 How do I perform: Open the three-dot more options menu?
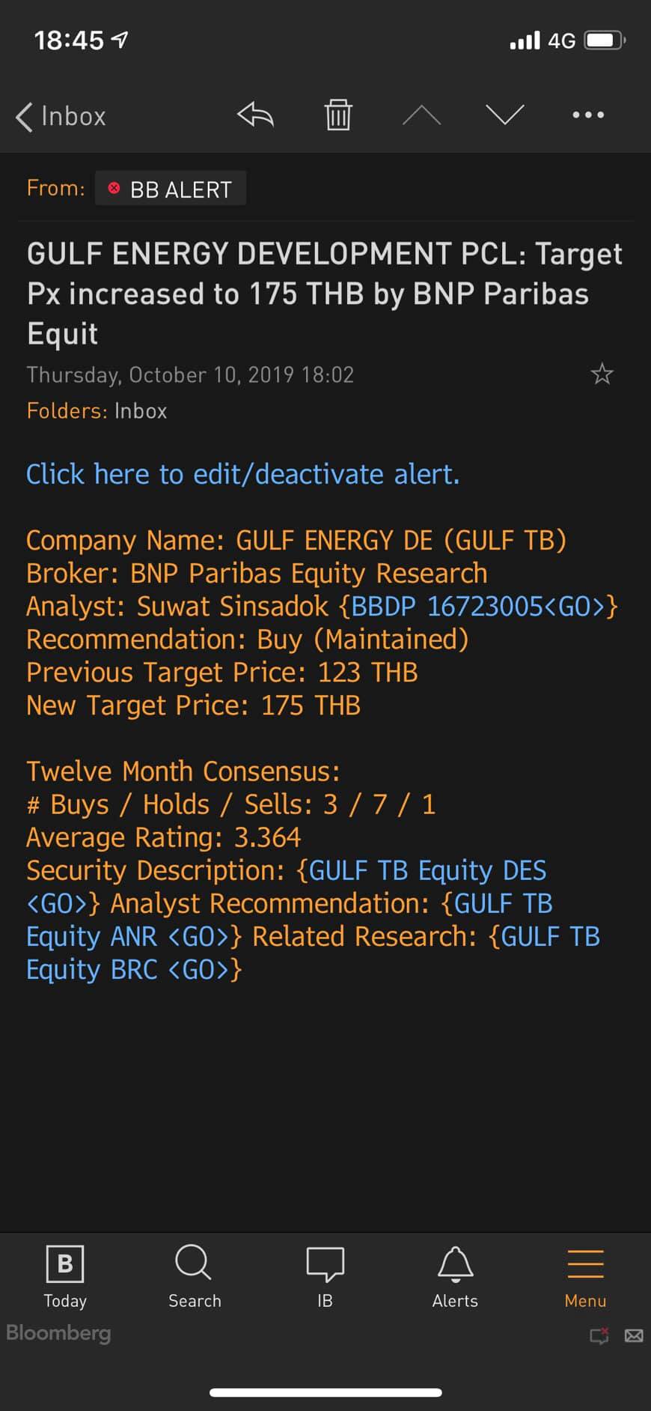pyautogui.click(x=588, y=115)
